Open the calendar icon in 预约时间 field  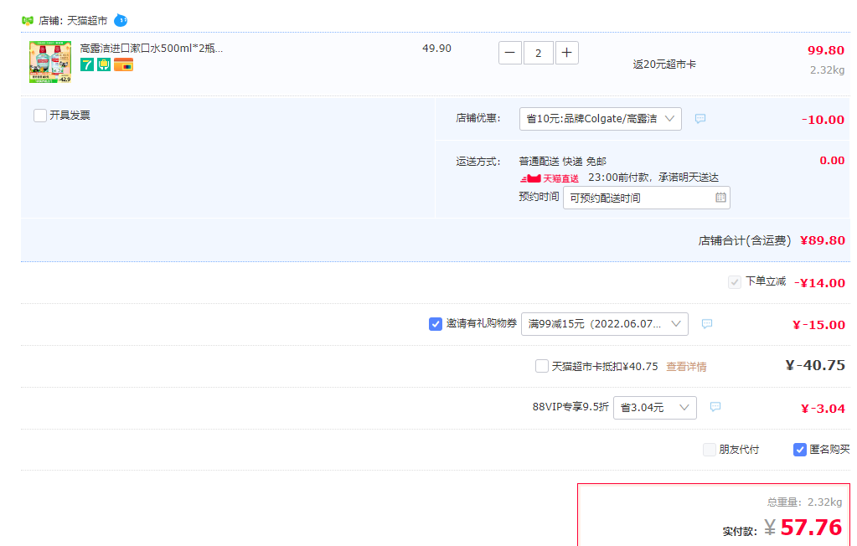point(721,198)
